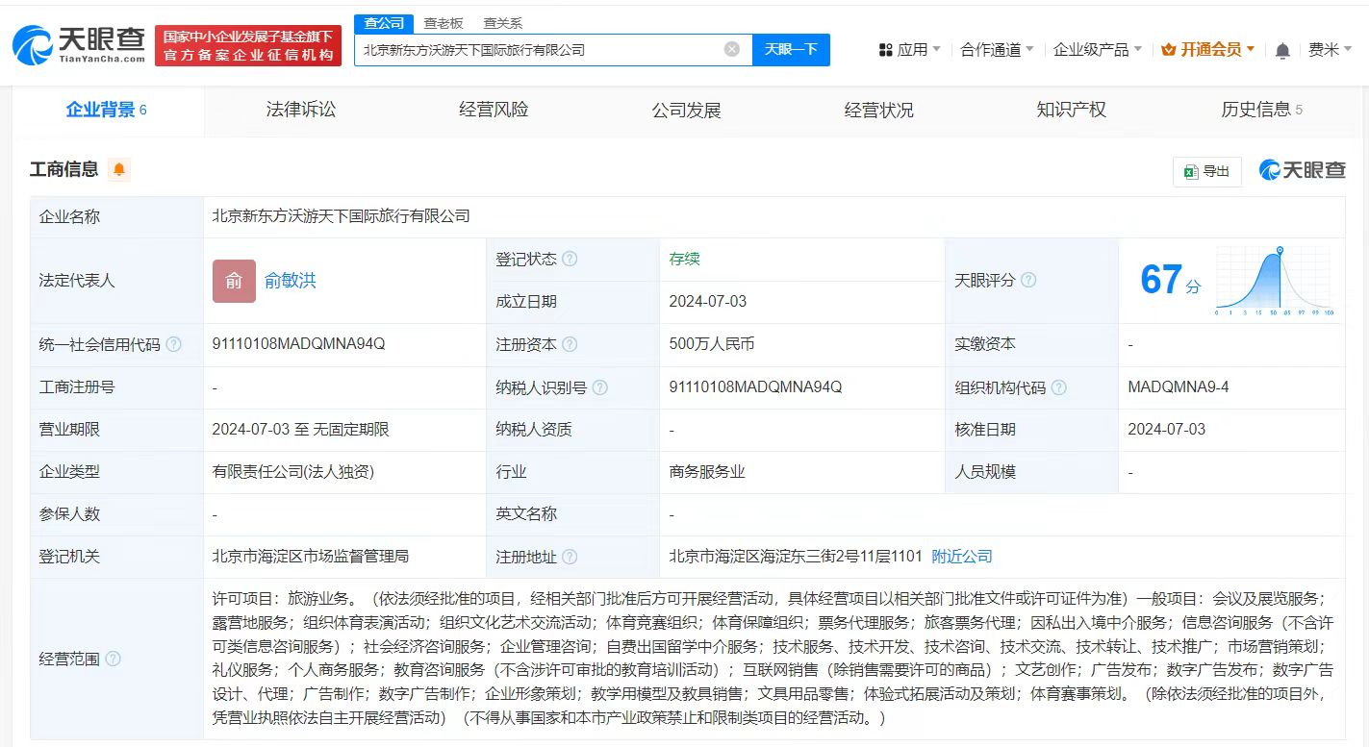Click the crown icon beside 开通会员
Viewport: 1369px width, 747px height.
pos(1169,50)
